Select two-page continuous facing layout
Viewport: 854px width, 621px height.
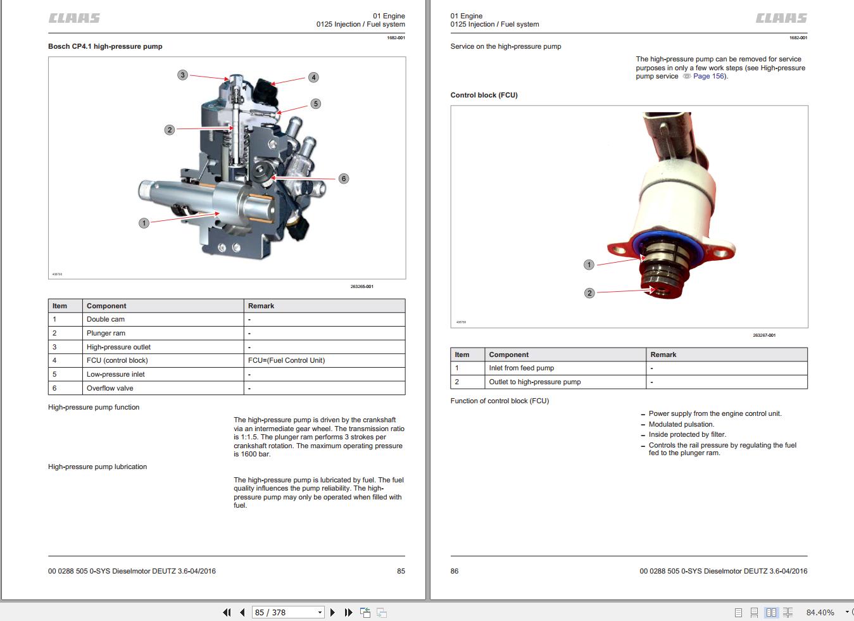788,613
